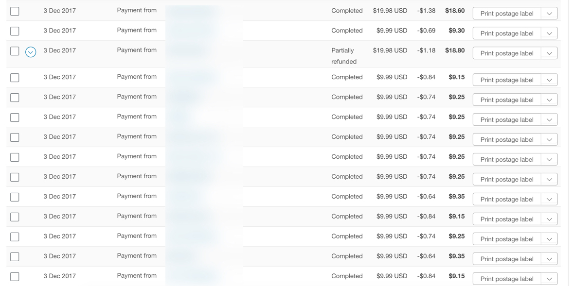Open the Payment from link with $19.98 Completed
This screenshot has width=573, height=286.
pyautogui.click(x=137, y=10)
